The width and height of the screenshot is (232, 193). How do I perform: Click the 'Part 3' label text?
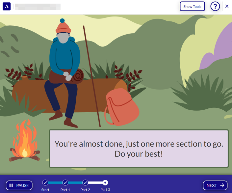(105, 190)
